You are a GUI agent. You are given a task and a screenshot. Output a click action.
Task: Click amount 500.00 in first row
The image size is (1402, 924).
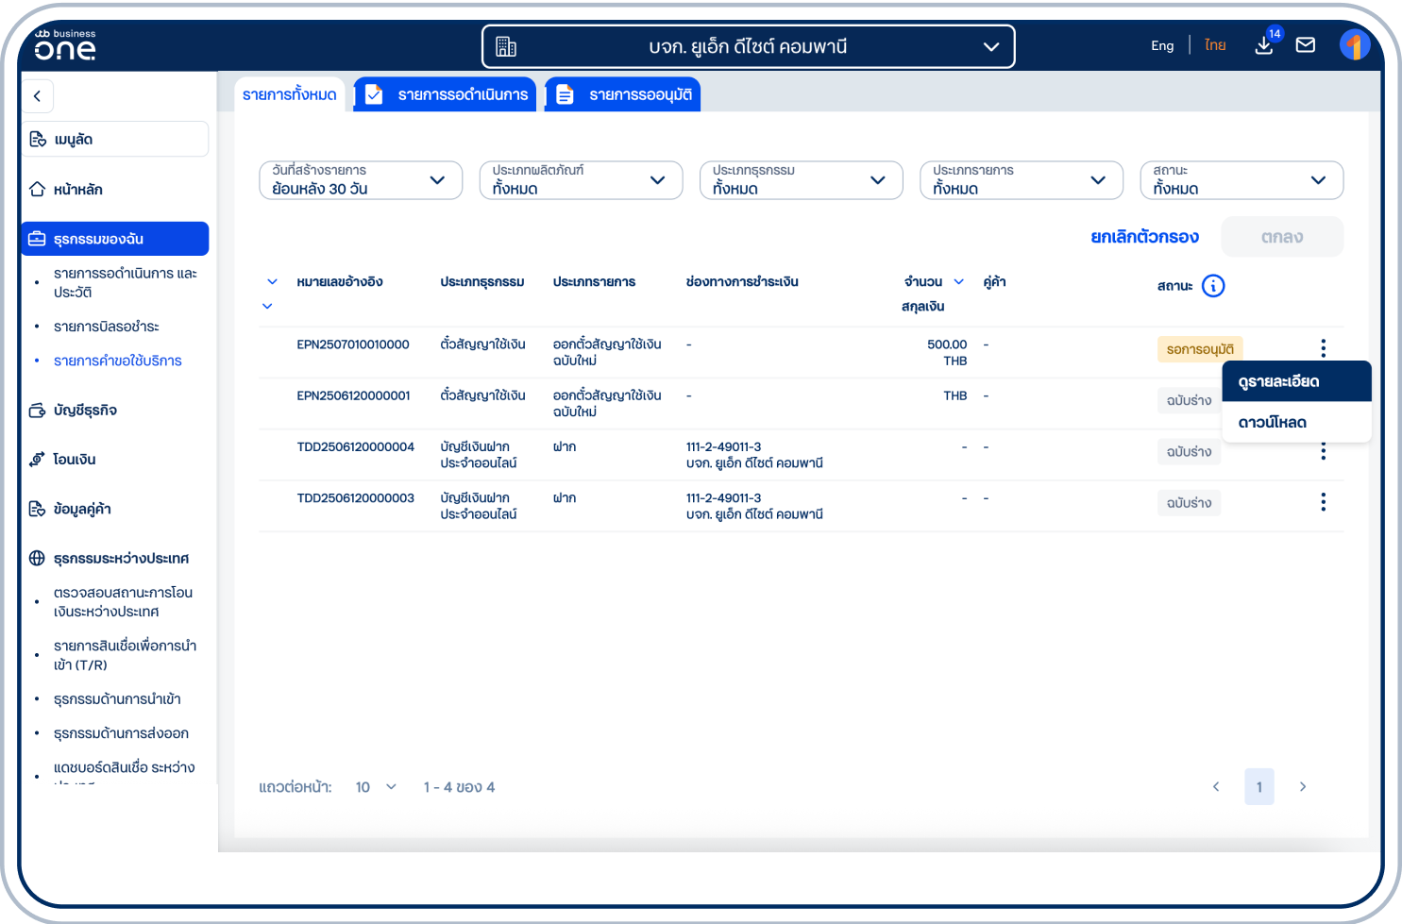pos(947,344)
